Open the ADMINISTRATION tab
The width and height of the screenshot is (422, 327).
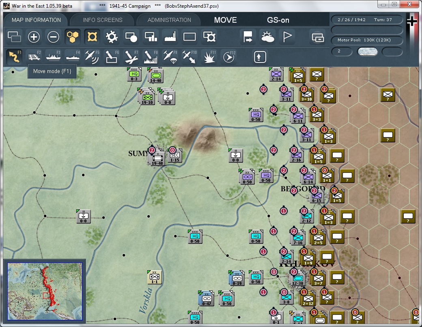pos(169,20)
